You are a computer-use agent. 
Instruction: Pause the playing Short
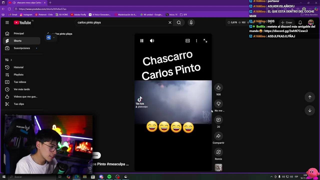click(x=142, y=41)
